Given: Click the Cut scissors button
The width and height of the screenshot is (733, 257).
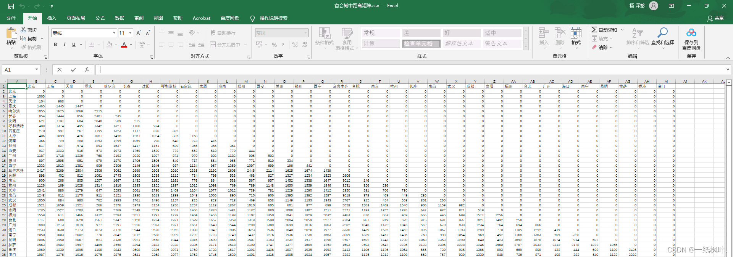Looking at the screenshot, I should click(29, 30).
